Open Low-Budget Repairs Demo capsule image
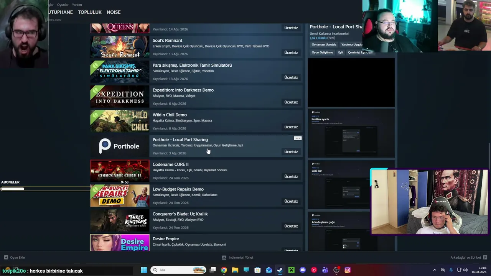The width and height of the screenshot is (491, 276). [x=120, y=195]
